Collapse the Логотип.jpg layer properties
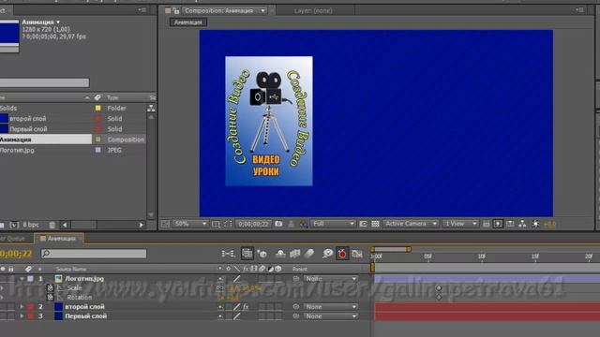This screenshot has height=337, width=600. [22, 279]
